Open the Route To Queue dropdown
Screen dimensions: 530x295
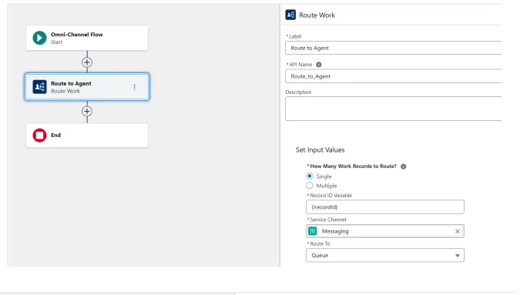tap(385, 255)
